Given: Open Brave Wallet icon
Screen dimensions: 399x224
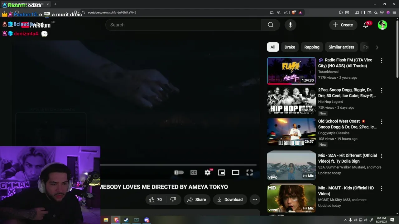Looking at the screenshot, I should coord(369,12).
